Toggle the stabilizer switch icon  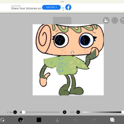point(106,20)
